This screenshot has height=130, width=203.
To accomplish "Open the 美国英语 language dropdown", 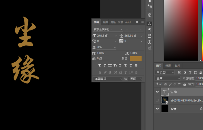I will pos(108,79).
